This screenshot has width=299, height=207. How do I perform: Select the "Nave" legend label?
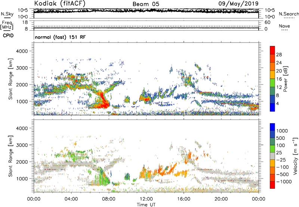point(284,26)
